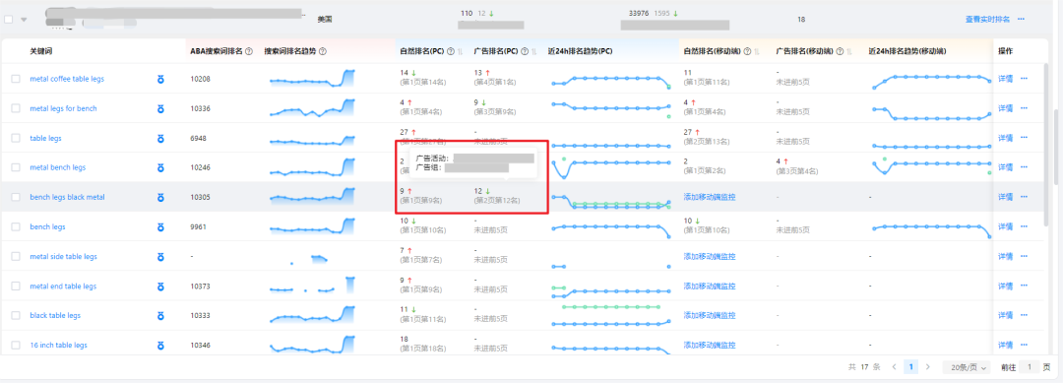This screenshot has height=383, width=1063.
Task: Click 添加移动端监控 for metal side table legs
Action: tap(709, 257)
